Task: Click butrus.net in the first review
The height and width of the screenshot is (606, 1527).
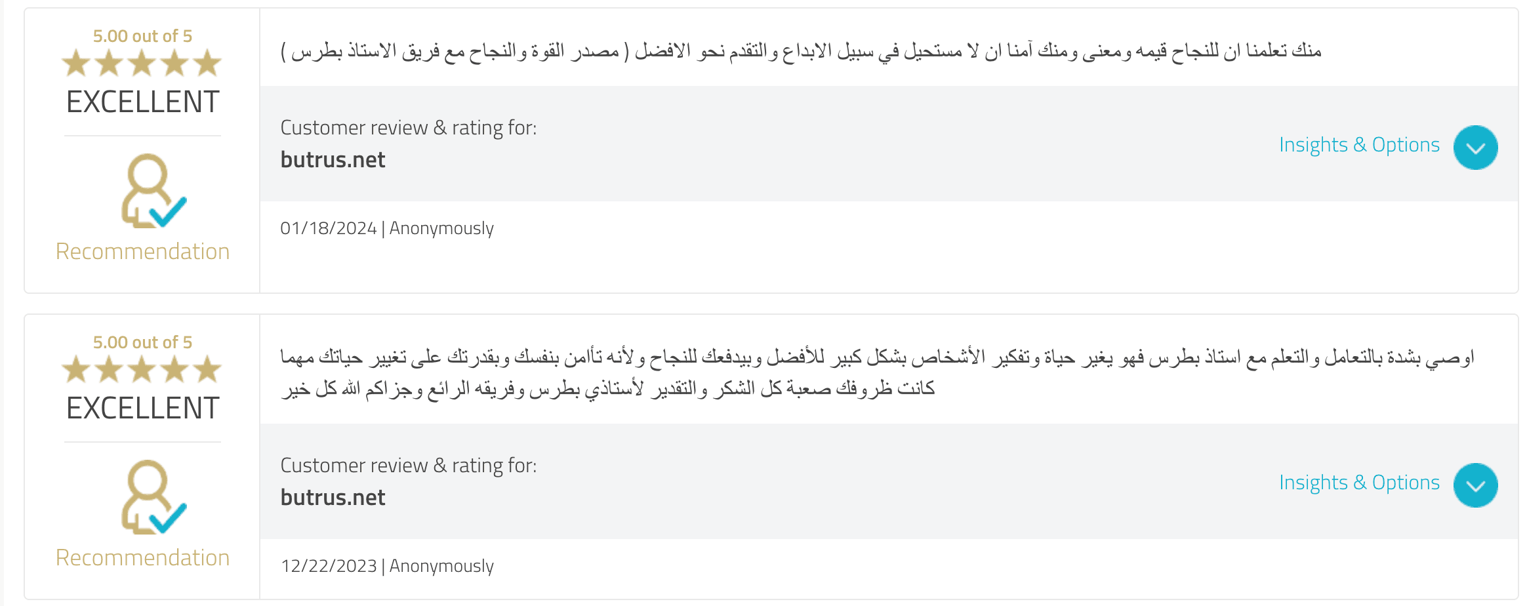Action: pos(333,160)
